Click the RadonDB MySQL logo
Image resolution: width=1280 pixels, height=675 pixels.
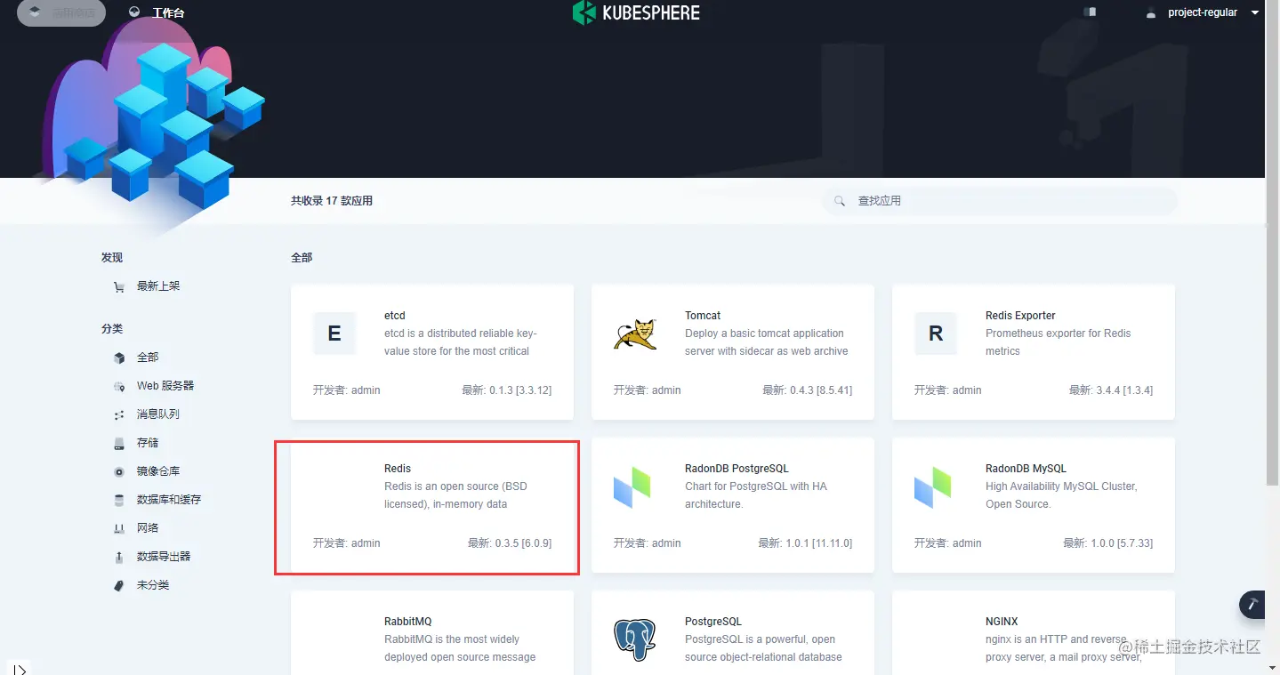[x=933, y=486]
